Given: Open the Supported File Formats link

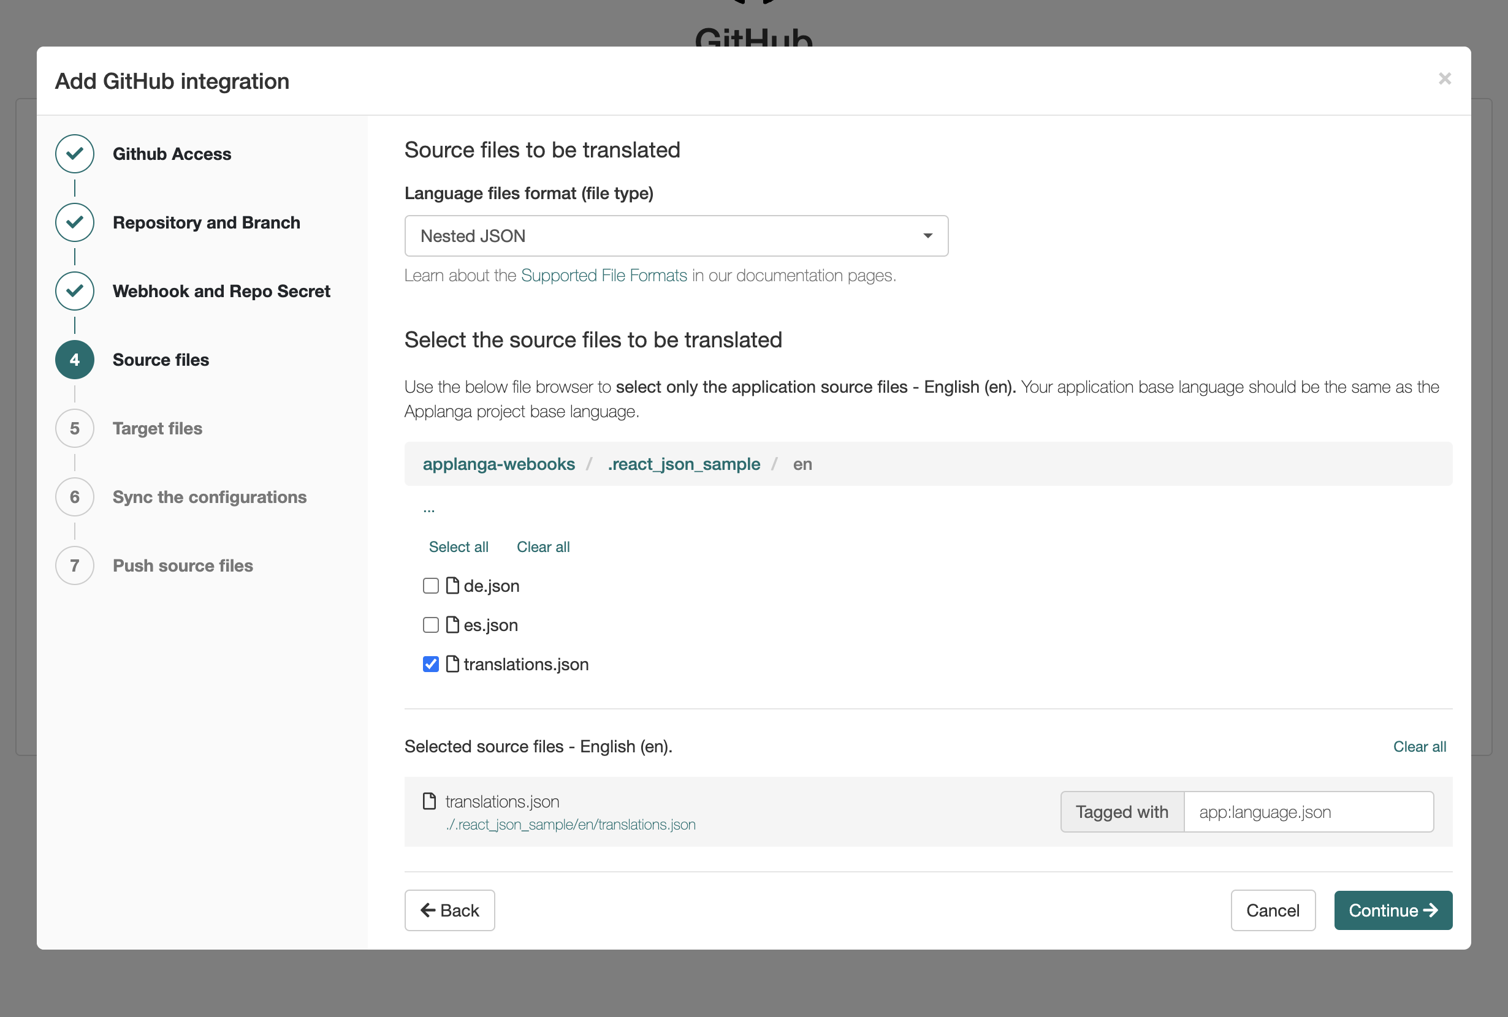Looking at the screenshot, I should [603, 276].
